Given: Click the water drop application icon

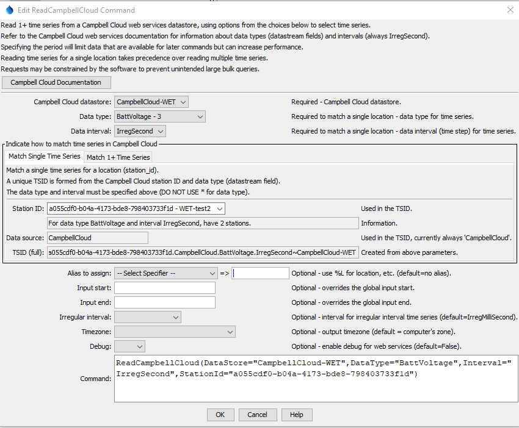Looking at the screenshot, I should [x=8, y=10].
